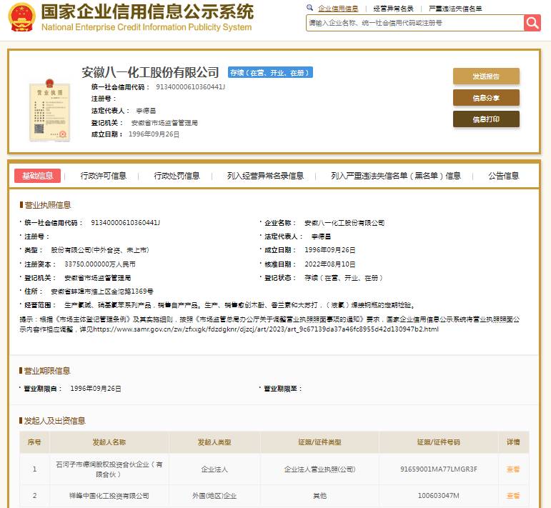Screen dimensions: 551x508
Task: Select the 企业信用信息 search category
Action: tap(338, 9)
